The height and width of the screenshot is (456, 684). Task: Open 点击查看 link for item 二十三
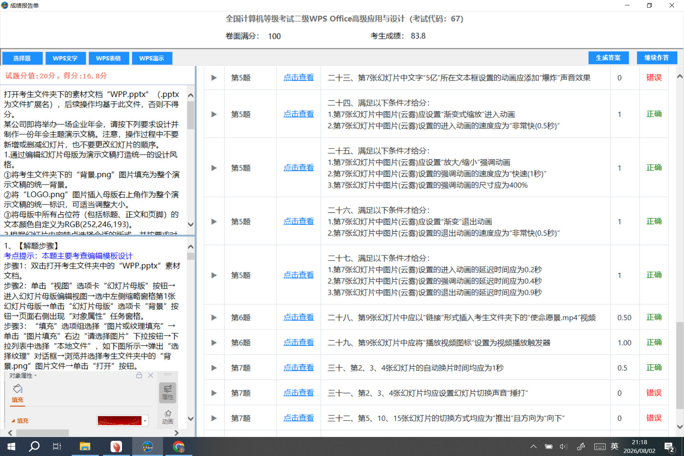(x=299, y=78)
